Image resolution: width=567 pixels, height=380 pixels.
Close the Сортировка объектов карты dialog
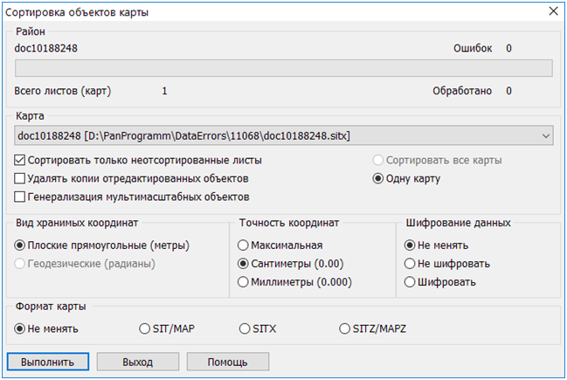click(x=551, y=11)
